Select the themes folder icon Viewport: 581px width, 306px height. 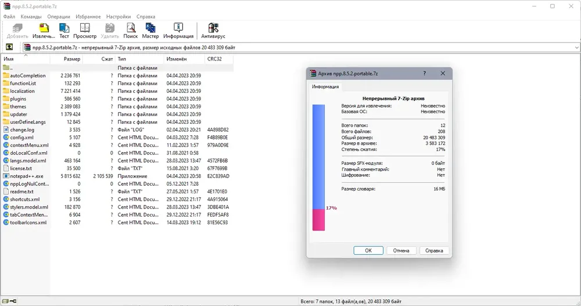(x=6, y=107)
